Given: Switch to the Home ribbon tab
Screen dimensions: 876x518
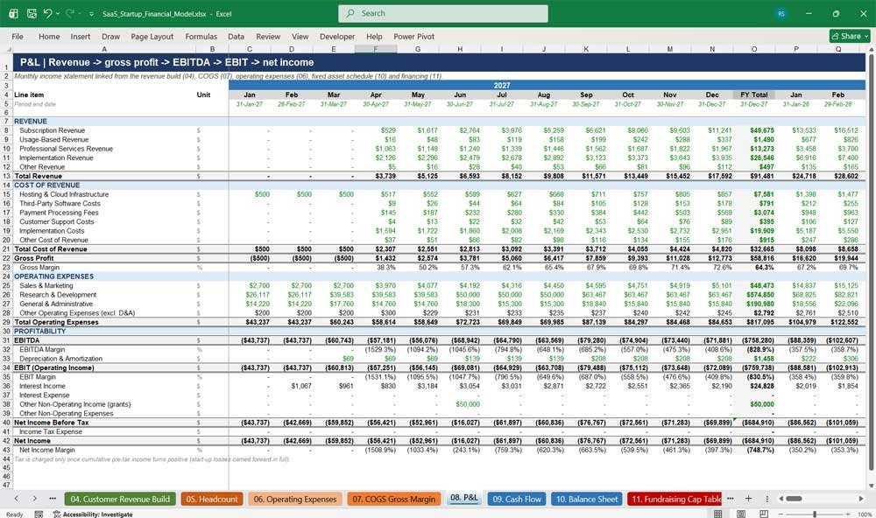Looking at the screenshot, I should tap(49, 36).
